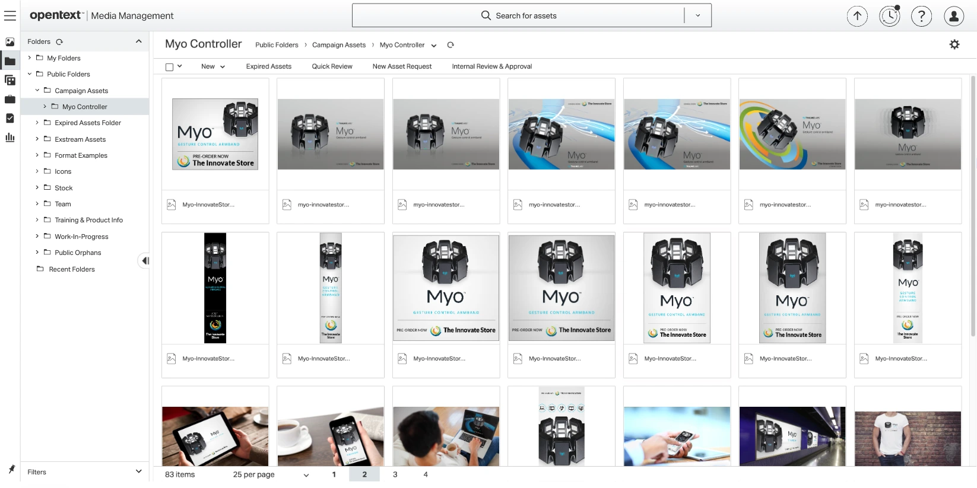Open the collections icon in left rail
This screenshot has height=488, width=977.
click(x=10, y=80)
